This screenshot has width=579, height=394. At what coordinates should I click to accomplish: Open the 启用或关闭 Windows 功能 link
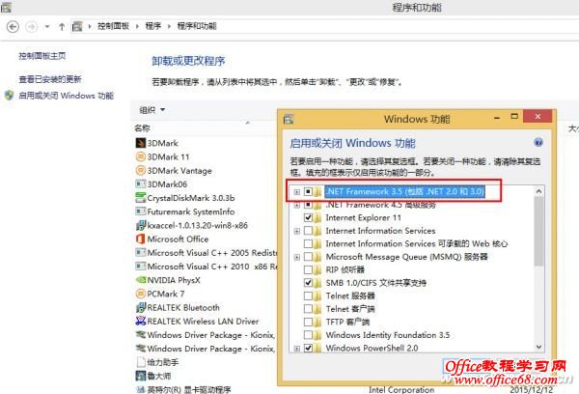[x=66, y=96]
